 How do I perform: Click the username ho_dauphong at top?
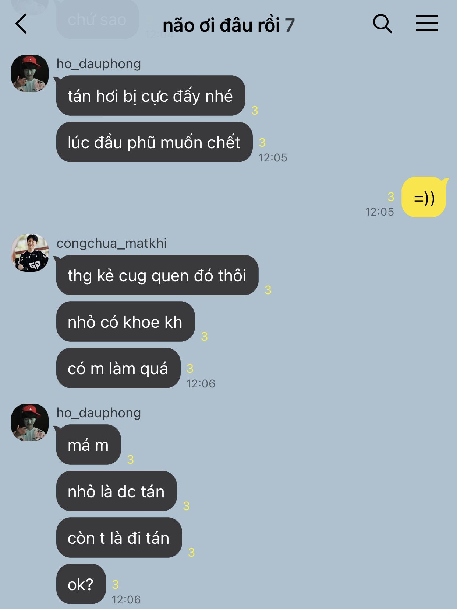click(x=99, y=64)
